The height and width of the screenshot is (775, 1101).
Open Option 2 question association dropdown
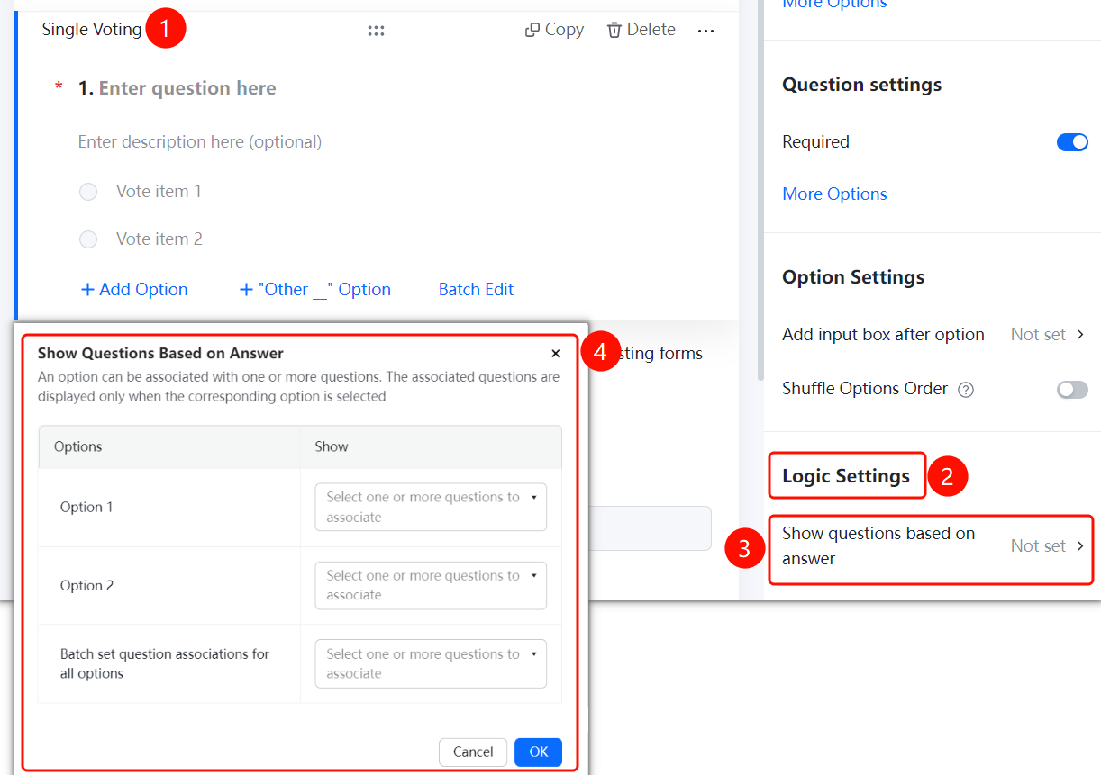[431, 585]
